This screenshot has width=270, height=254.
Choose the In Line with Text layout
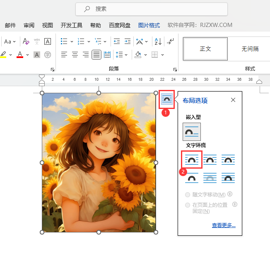pos(191,131)
